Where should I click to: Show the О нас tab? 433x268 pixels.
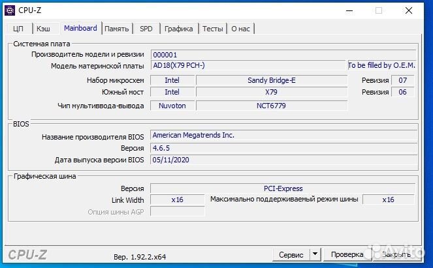point(240,29)
